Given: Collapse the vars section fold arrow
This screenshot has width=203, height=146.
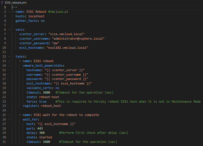Looking at the screenshot, I should (x=9, y=29).
